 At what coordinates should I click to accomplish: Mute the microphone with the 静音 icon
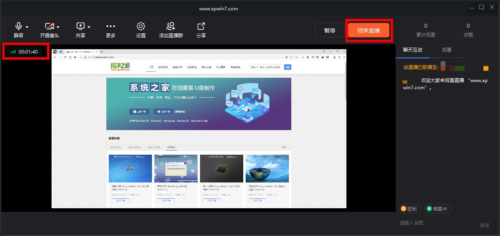pos(18,26)
